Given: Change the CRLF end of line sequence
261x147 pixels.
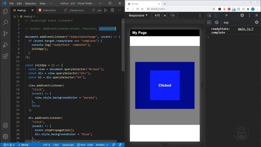Looking at the screenshot, I should (56, 145).
